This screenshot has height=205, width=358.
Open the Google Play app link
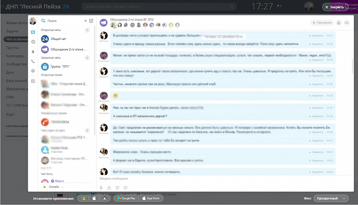(126, 198)
